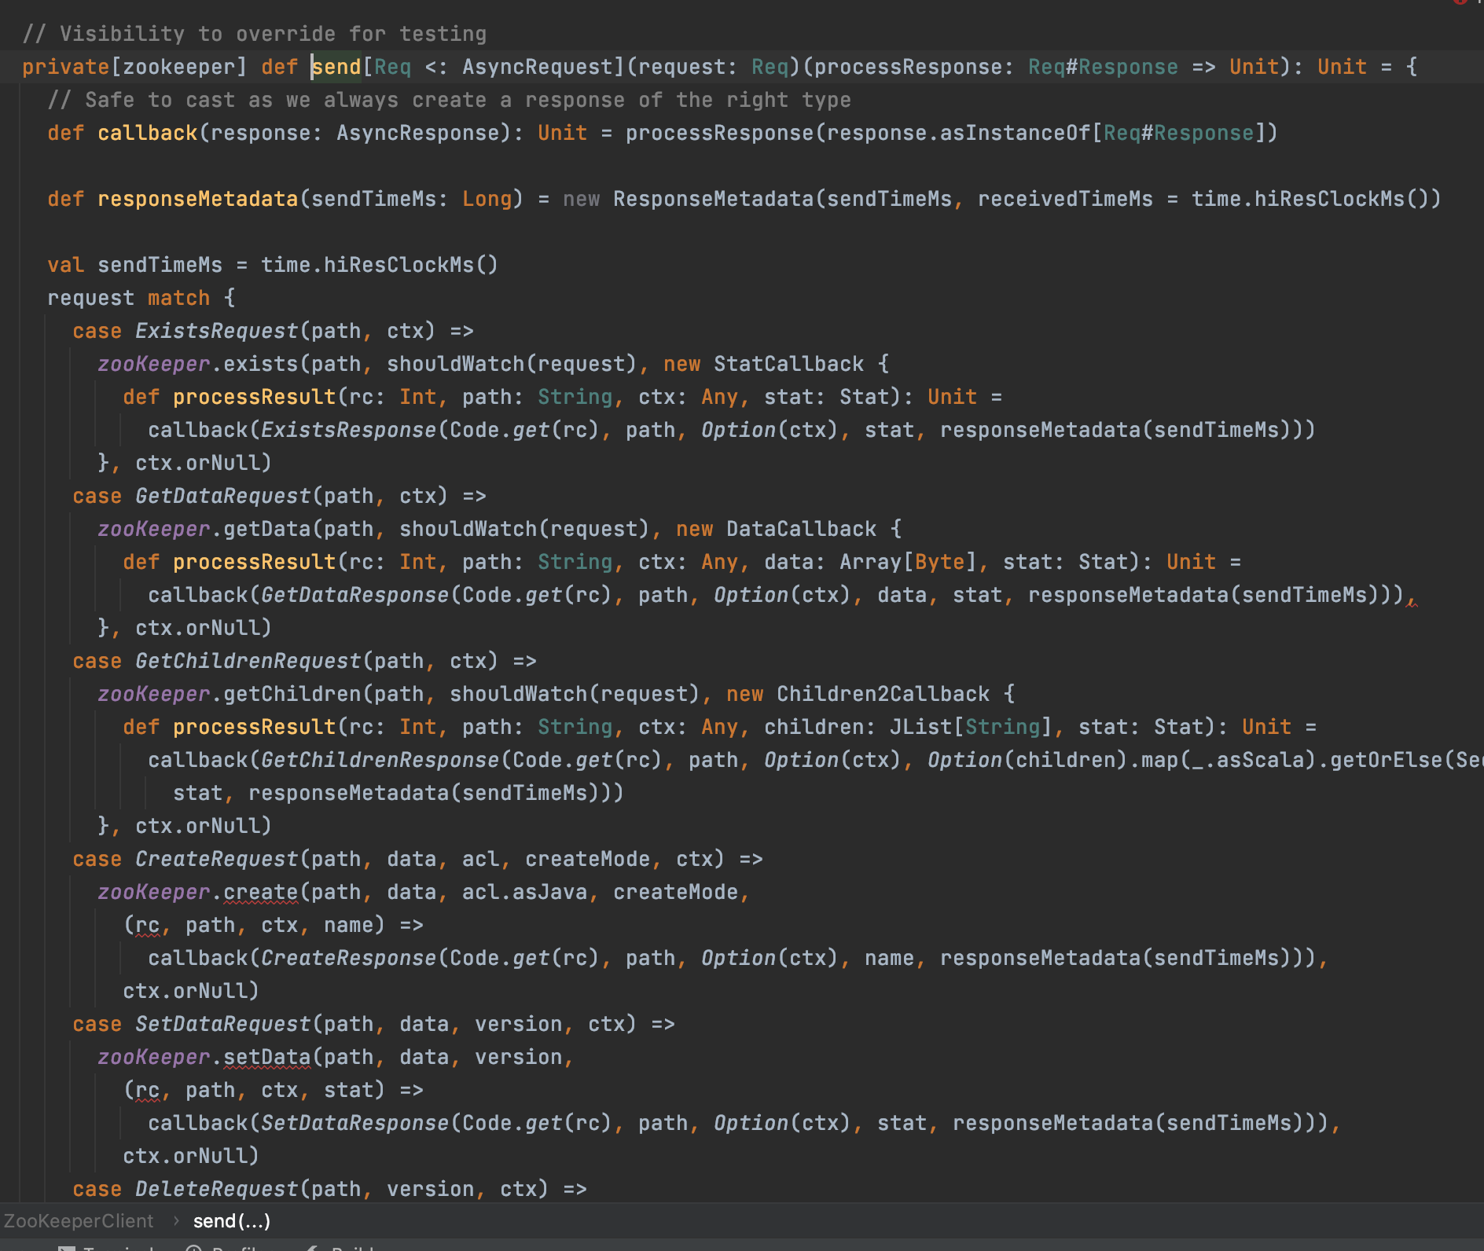Viewport: 1484px width, 1251px height.
Task: Select the 'callback' method definition name
Action: click(148, 133)
